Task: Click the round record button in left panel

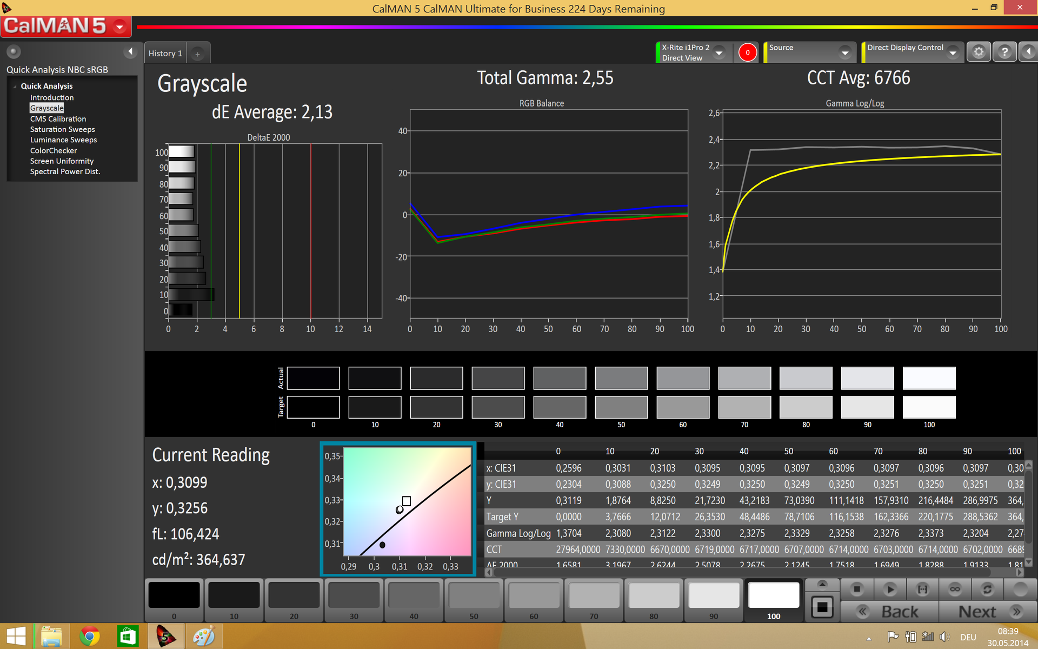Action: tap(14, 51)
